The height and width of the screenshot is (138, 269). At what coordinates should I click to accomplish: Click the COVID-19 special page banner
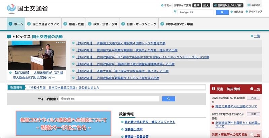coord(64,123)
